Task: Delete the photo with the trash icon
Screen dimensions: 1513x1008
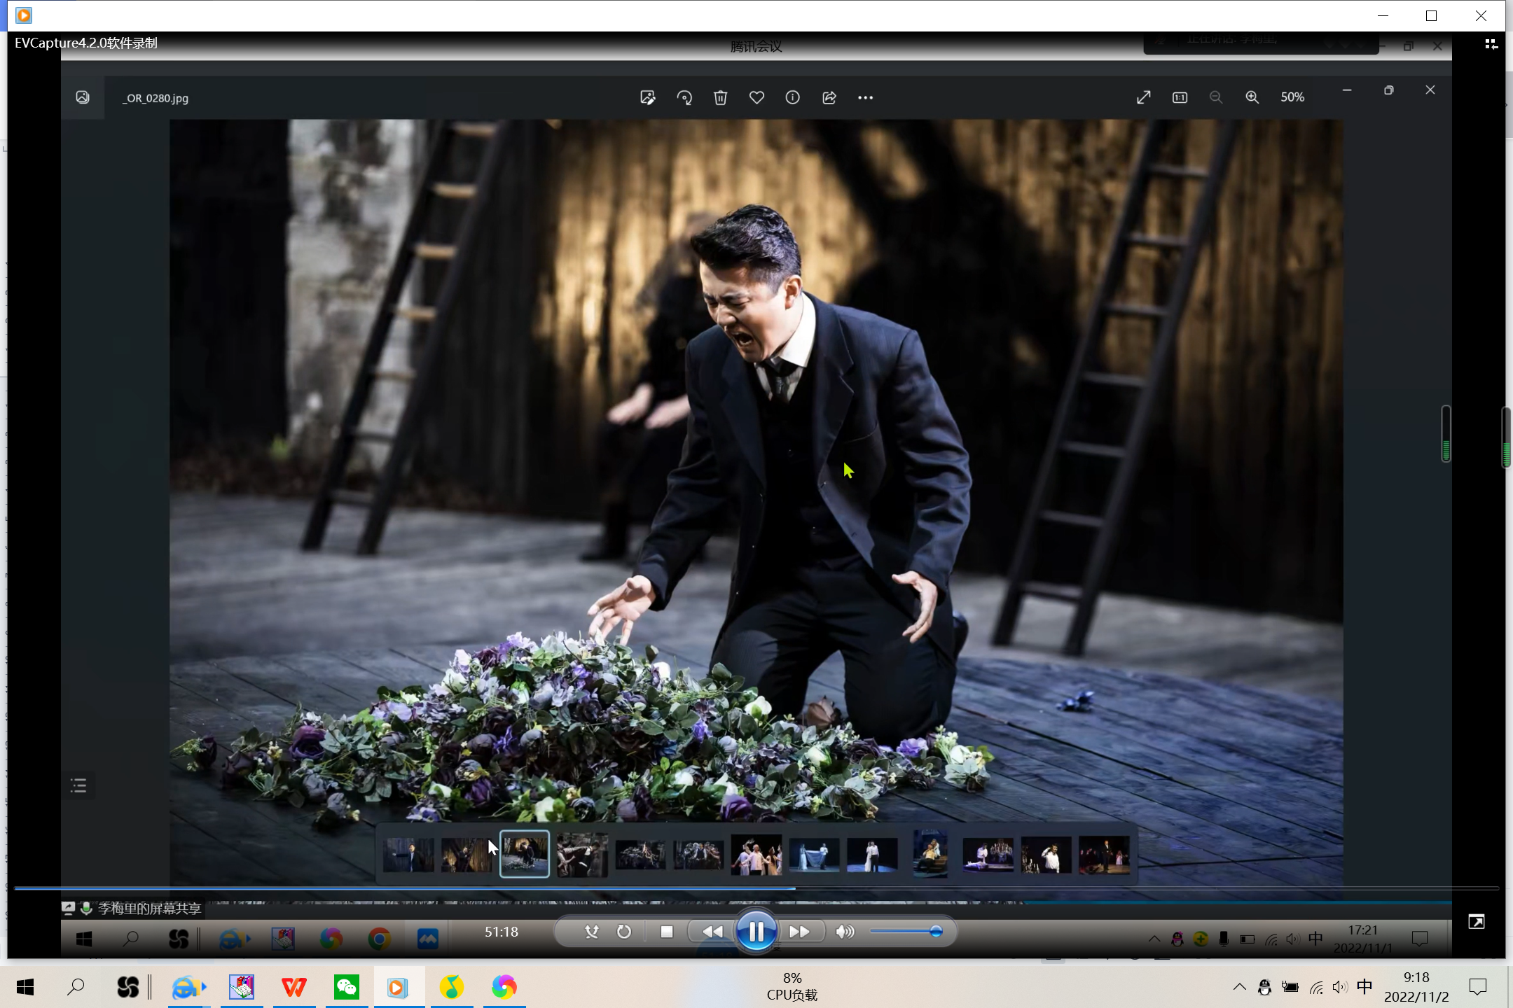Action: pyautogui.click(x=720, y=98)
